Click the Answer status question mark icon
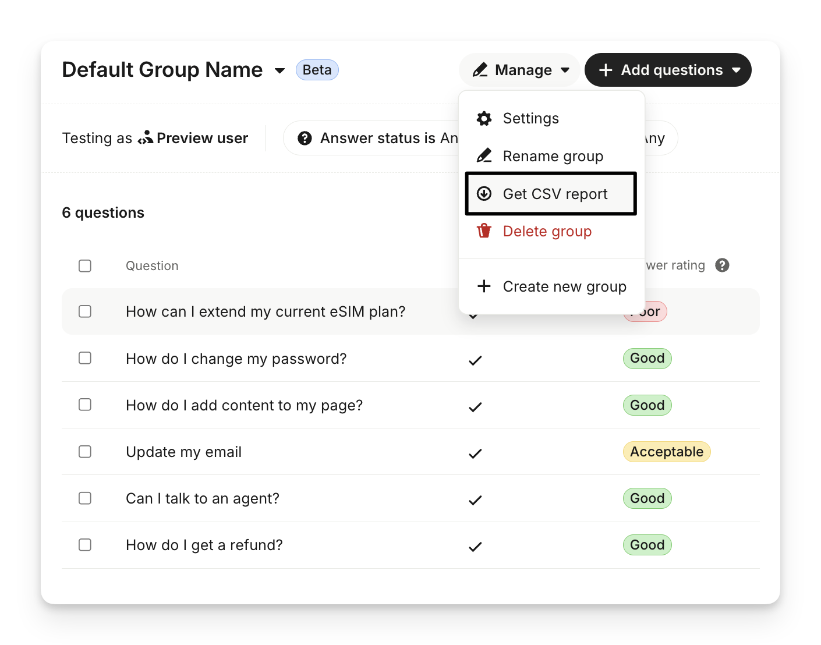 305,138
